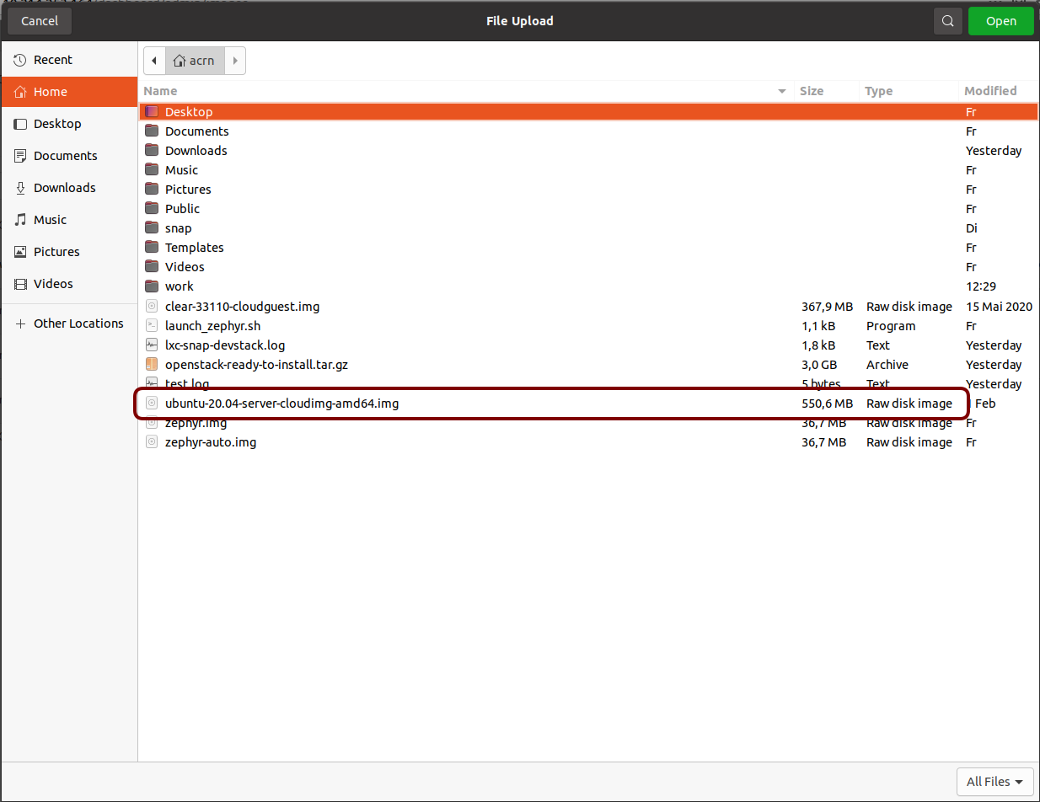
Task: Click the Program type cell
Action: pyautogui.click(x=891, y=326)
